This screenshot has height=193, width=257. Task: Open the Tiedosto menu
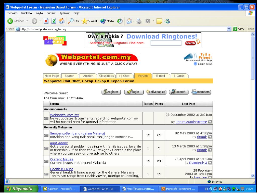tap(12, 13)
